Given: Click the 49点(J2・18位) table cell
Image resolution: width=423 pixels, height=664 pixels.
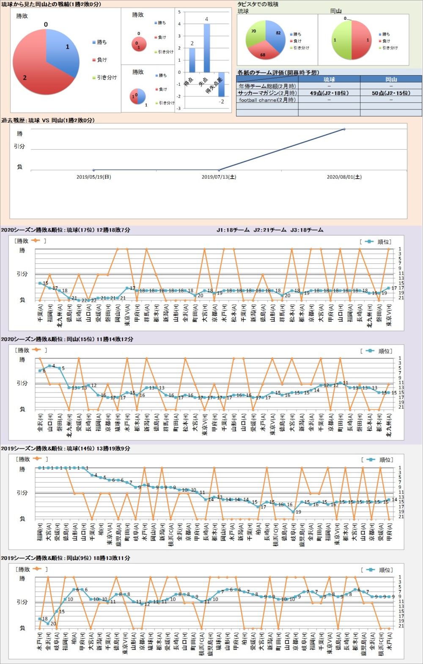Looking at the screenshot, I should [329, 93].
